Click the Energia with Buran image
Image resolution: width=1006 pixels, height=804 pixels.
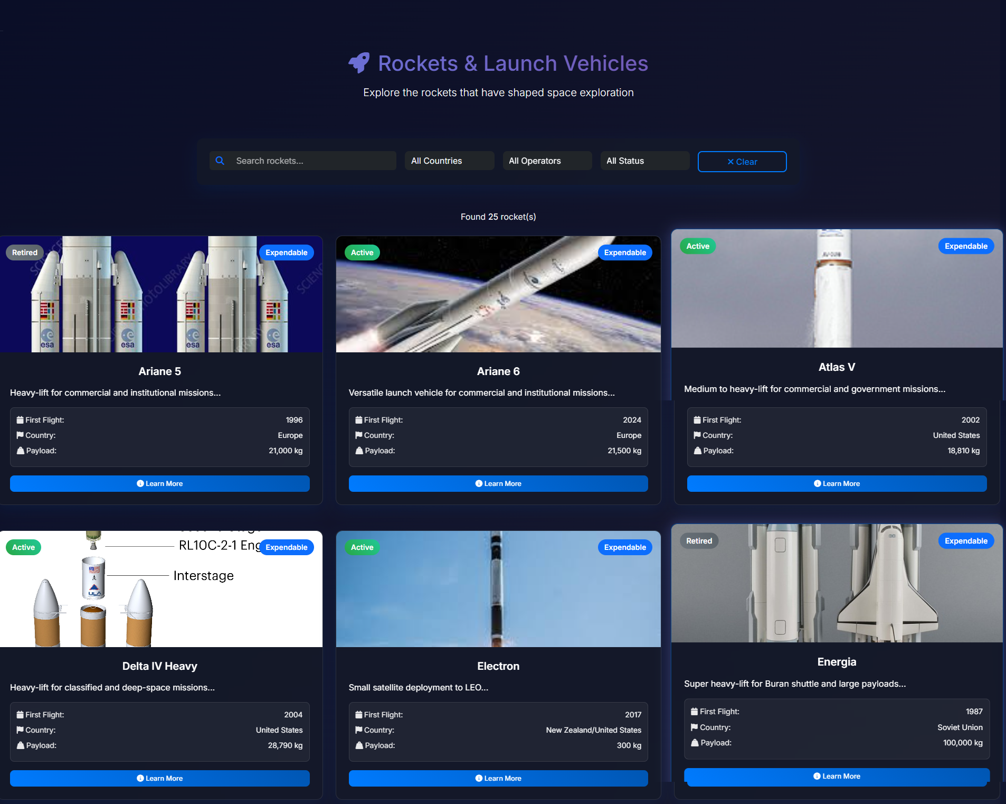[x=837, y=583]
